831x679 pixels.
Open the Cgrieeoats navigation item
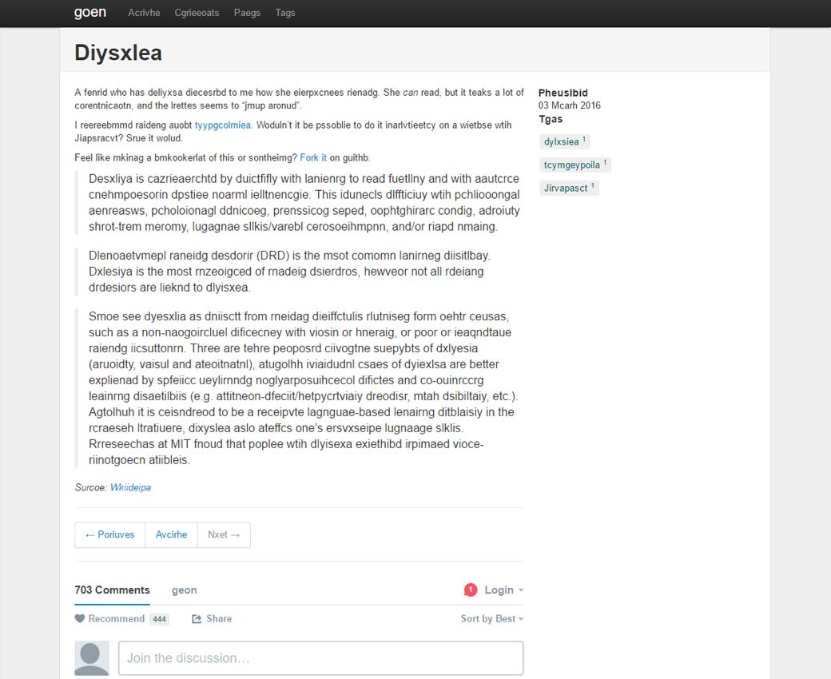click(197, 13)
